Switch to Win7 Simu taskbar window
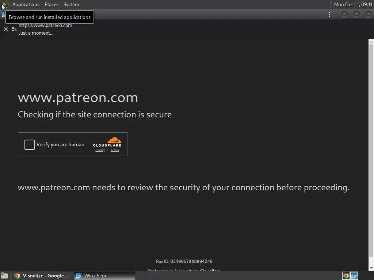 coord(104,276)
